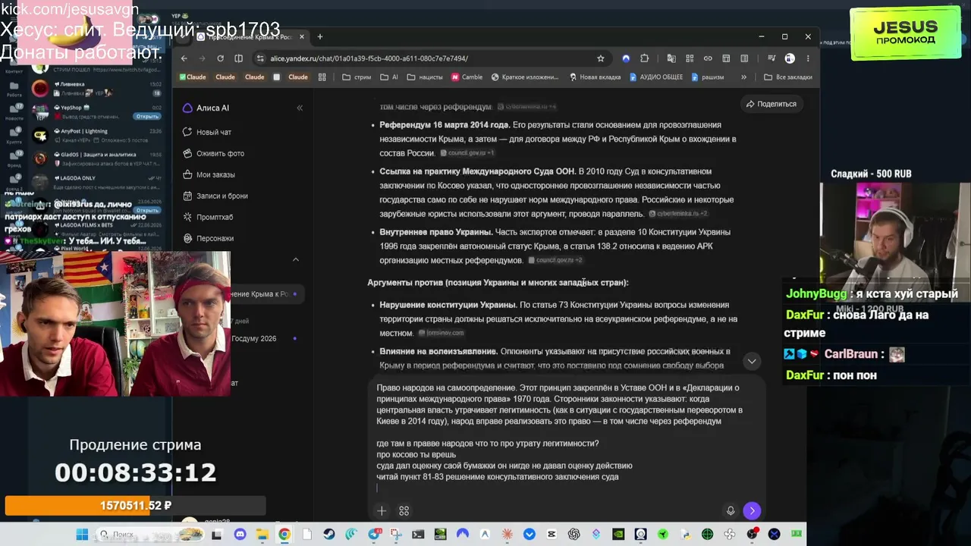The height and width of the screenshot is (546, 971).
Task: Open the Chrome three-dot menu
Action: click(x=809, y=58)
